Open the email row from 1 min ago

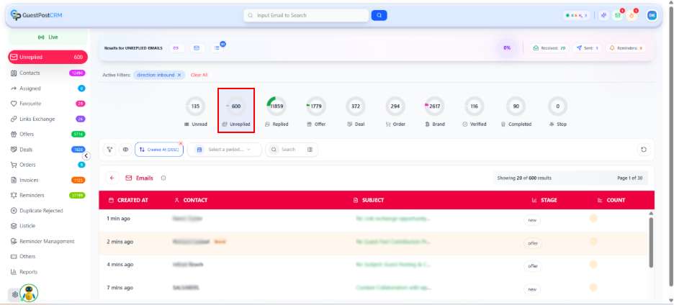(x=374, y=219)
